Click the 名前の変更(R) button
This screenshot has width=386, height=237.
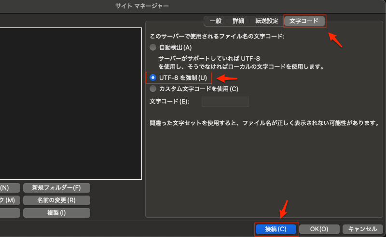click(56, 200)
